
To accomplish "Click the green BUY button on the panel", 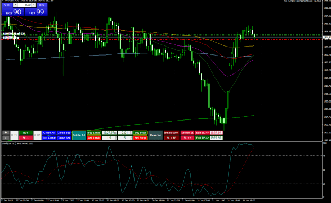I will coord(26,133).
